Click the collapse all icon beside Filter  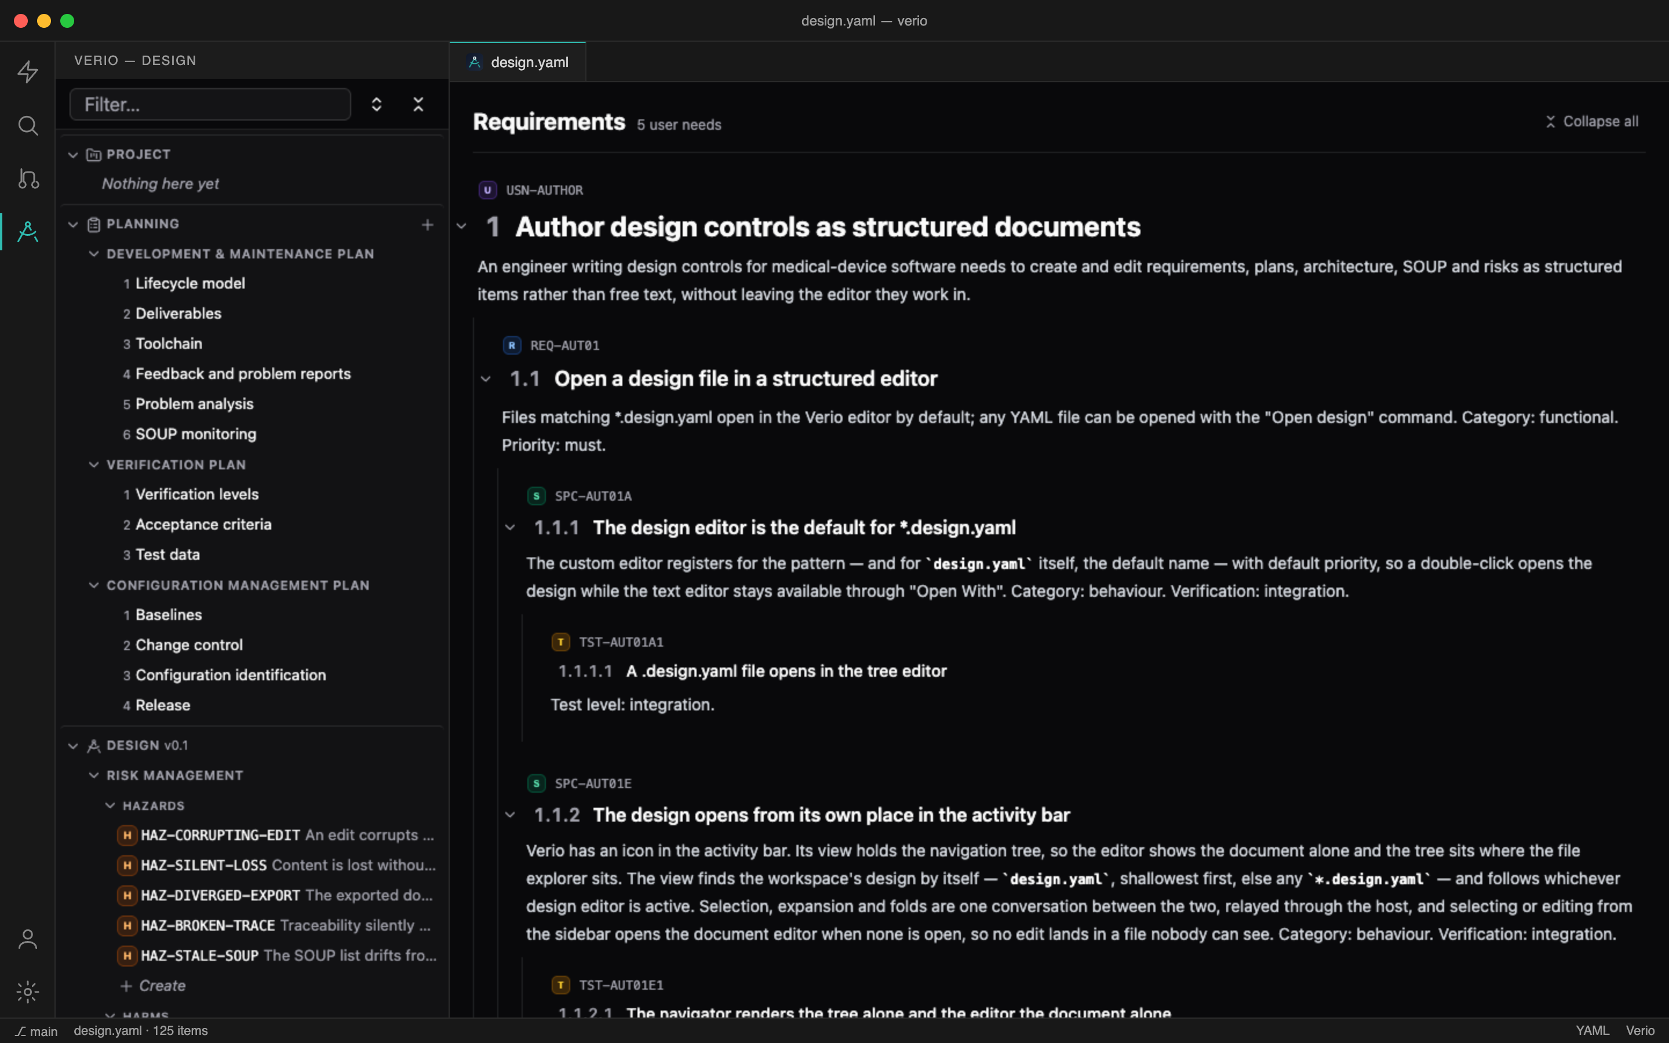(x=418, y=104)
